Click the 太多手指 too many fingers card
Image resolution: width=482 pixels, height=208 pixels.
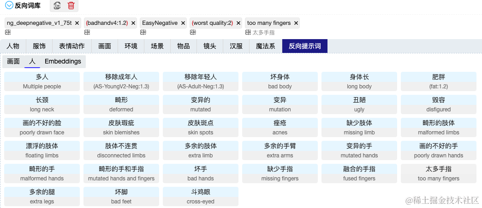tap(439, 173)
